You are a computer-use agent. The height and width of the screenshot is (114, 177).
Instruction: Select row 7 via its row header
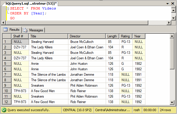pyautogui.click(x=7, y=75)
